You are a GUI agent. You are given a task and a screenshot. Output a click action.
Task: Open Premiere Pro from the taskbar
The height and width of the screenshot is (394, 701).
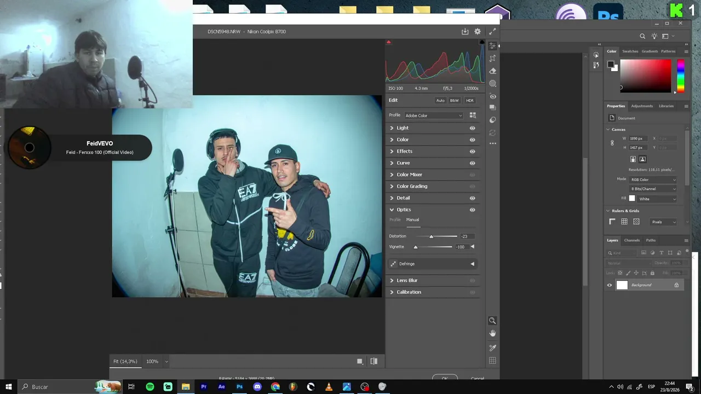204,387
